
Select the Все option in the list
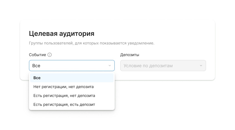(72, 78)
